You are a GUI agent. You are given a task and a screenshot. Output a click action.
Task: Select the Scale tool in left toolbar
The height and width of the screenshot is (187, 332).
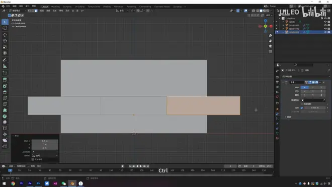pyautogui.click(x=5, y=47)
